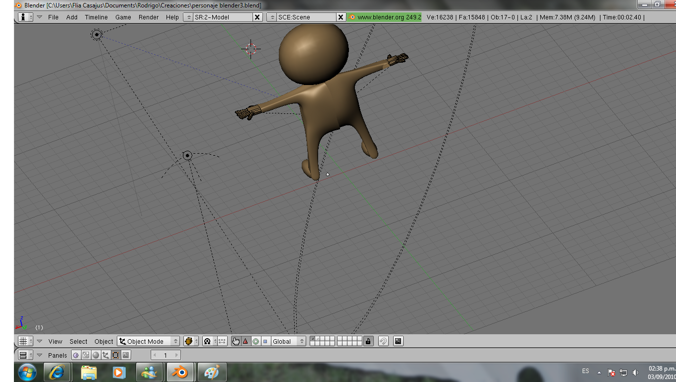676x382 pixels.
Task: Open the File menu
Action: (53, 17)
